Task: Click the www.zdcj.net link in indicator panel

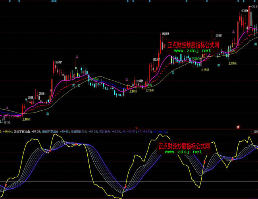Action: tap(183, 151)
